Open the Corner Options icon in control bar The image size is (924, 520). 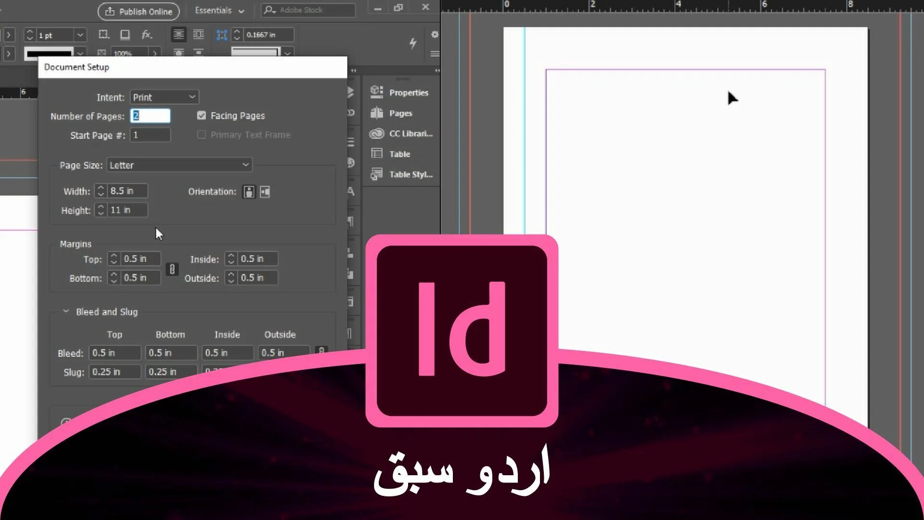103,35
